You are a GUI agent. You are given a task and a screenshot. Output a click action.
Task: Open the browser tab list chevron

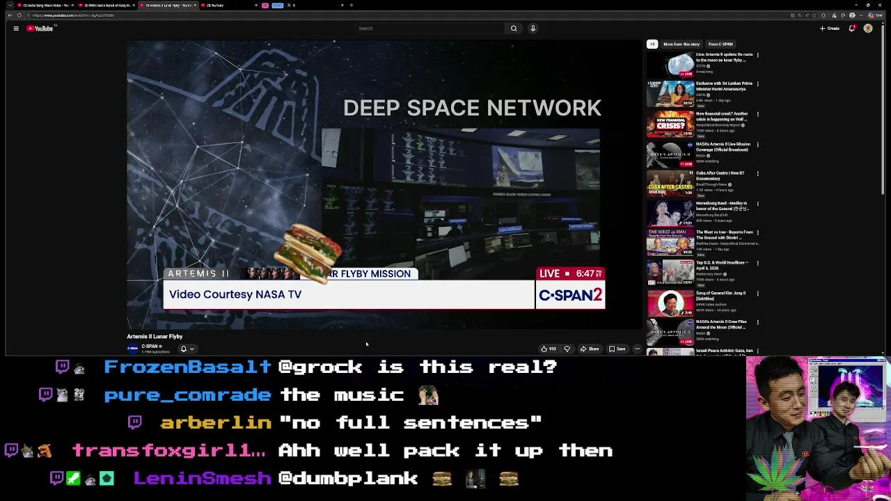10,5
